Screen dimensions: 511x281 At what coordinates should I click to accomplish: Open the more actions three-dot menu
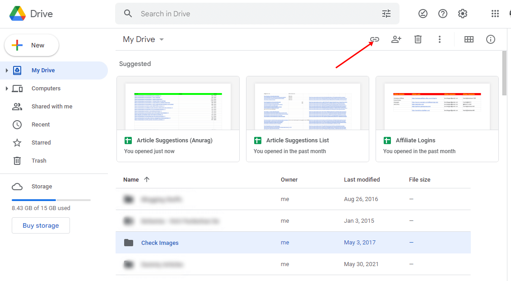pos(440,39)
